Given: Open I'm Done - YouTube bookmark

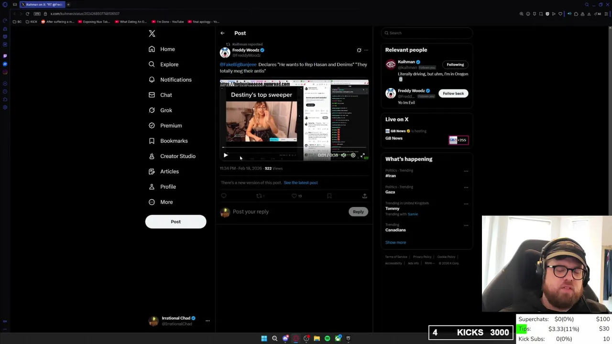Looking at the screenshot, I should (168, 21).
